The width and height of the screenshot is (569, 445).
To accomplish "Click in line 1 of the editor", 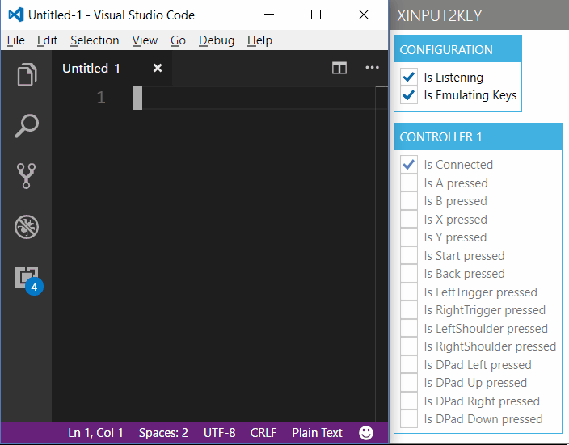I will (254, 98).
